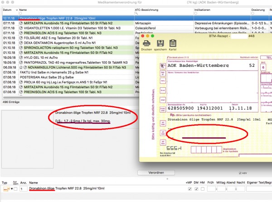Toggle the DM checkbox for Dronabinon
272x202 pixels.
(196, 189)
